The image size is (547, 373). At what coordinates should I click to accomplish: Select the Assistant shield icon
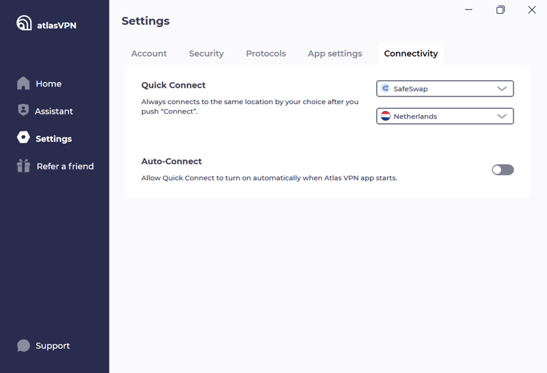[23, 110]
